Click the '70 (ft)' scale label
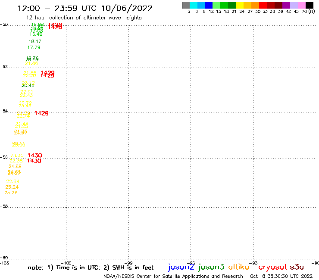The image size is (319, 280). pos(308,12)
